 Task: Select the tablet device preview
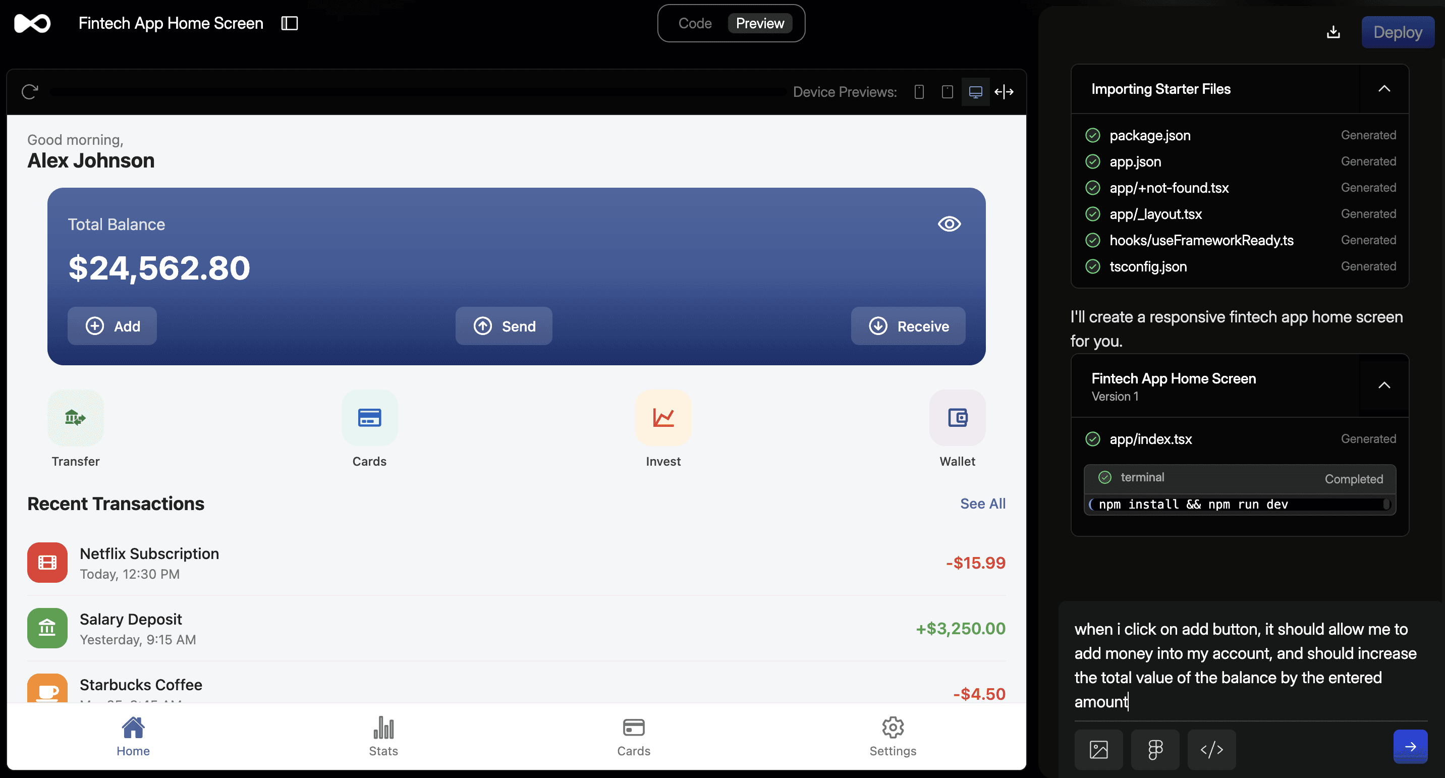(947, 91)
